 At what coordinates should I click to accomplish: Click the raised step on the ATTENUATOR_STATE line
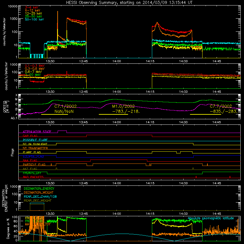tap(62, 131)
